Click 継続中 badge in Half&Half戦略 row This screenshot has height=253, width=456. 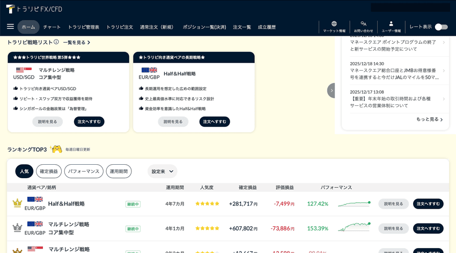click(133, 204)
